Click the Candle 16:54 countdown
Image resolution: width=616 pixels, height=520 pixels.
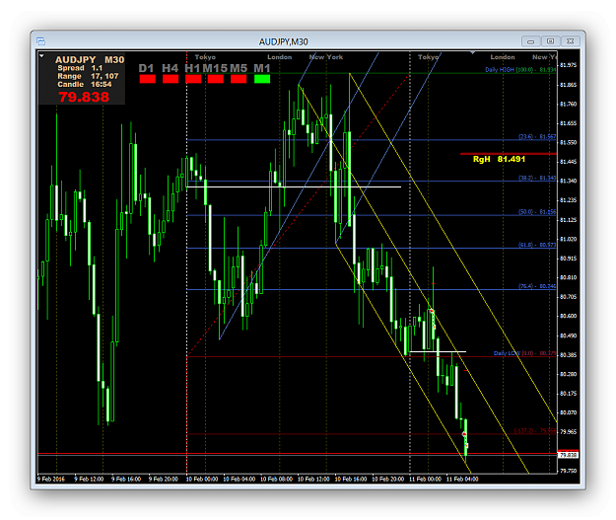coord(85,85)
